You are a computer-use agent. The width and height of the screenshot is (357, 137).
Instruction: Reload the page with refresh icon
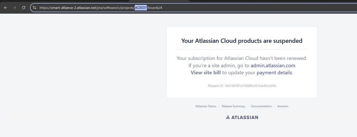point(24,8)
